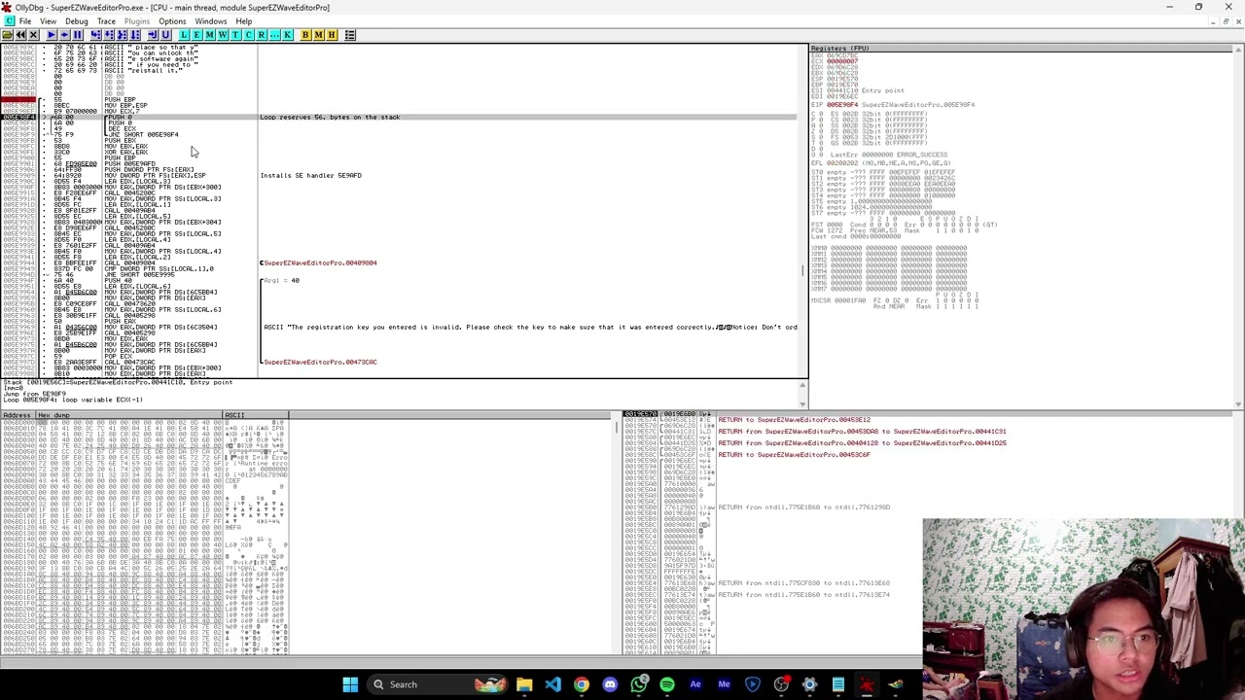Click the ASCII column header in dump
This screenshot has height=700, width=1245.
(256, 415)
